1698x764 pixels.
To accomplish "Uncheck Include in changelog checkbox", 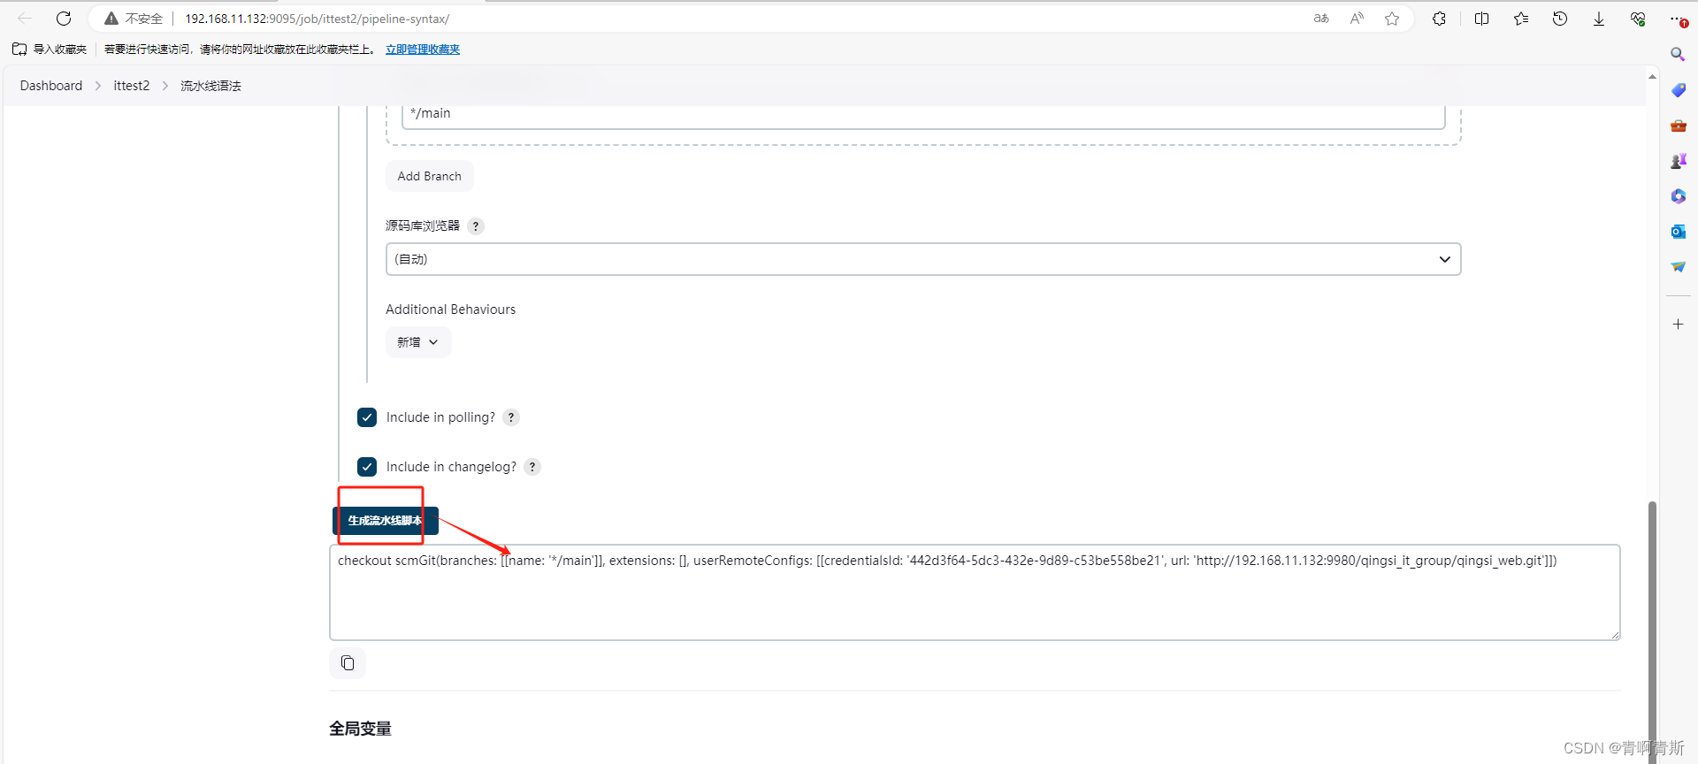I will (x=367, y=467).
